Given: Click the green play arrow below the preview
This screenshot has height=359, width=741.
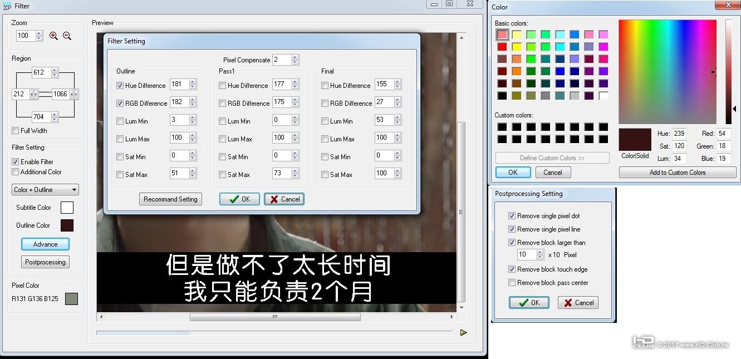Looking at the screenshot, I should pos(464,333).
